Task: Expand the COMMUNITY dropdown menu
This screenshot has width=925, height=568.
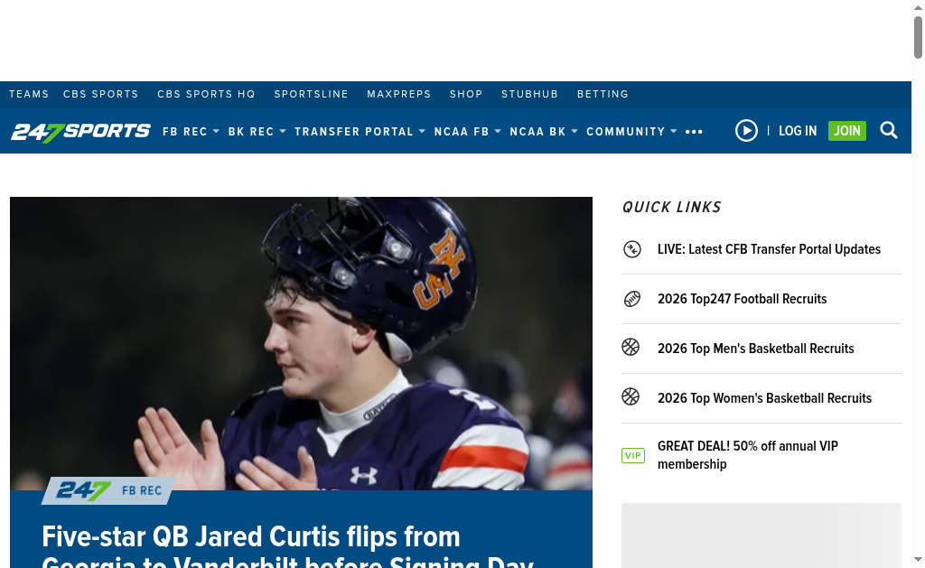Action: tap(631, 132)
